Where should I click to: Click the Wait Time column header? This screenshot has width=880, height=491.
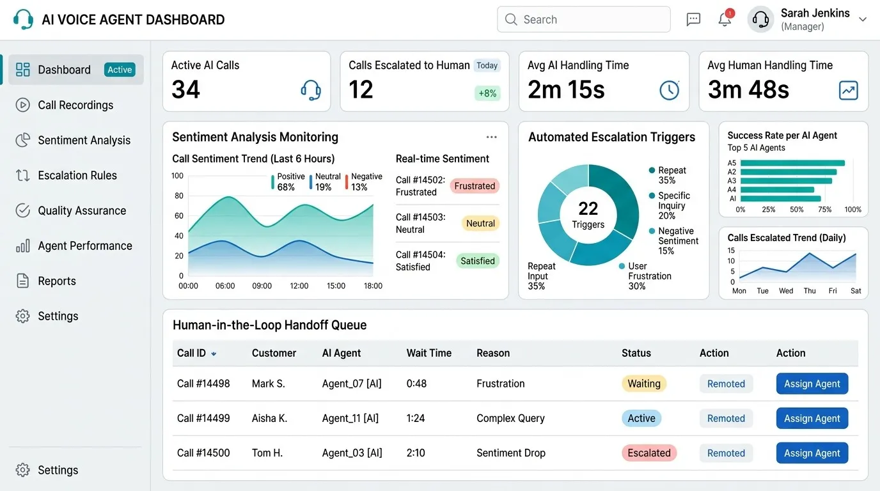coord(429,353)
